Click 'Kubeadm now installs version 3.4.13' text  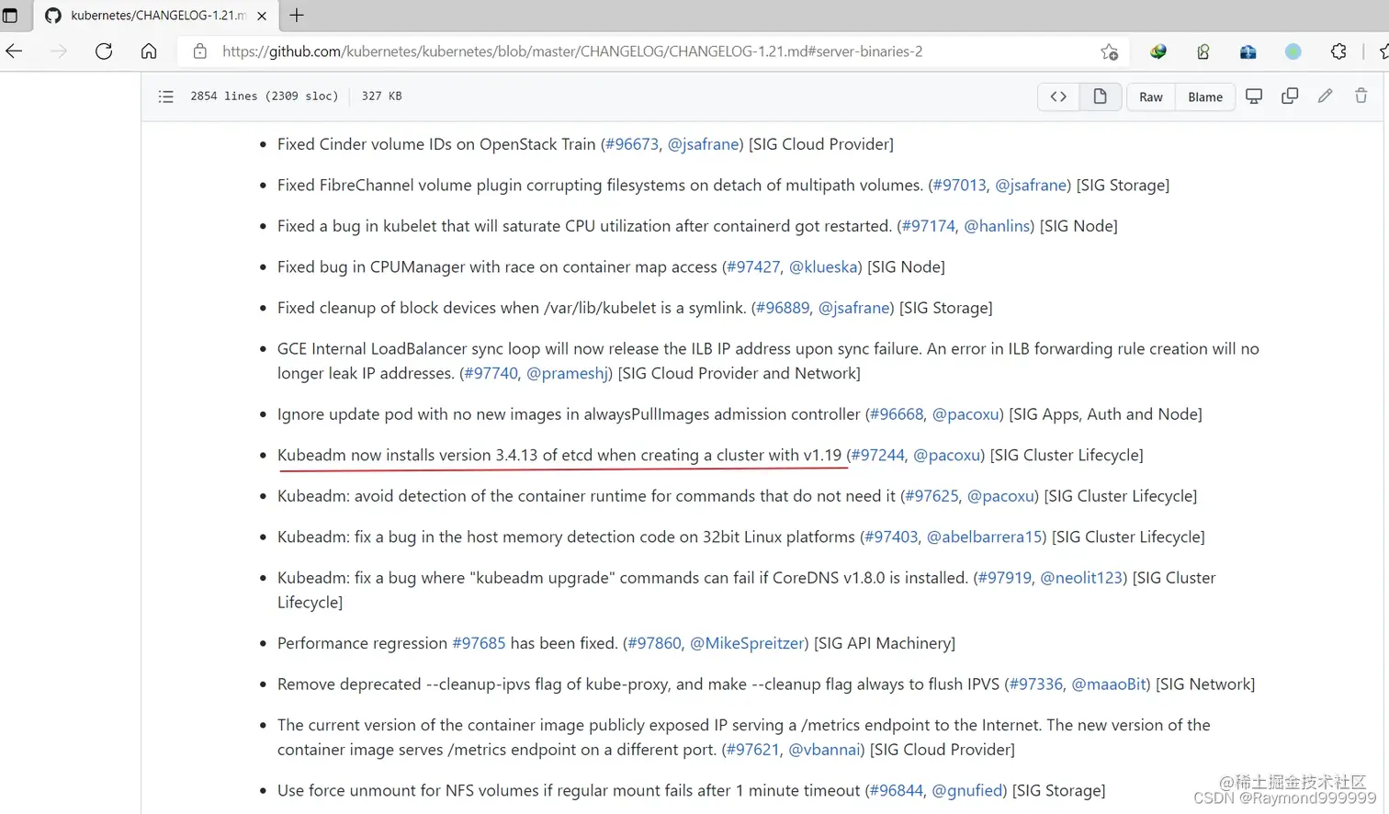pos(407,456)
